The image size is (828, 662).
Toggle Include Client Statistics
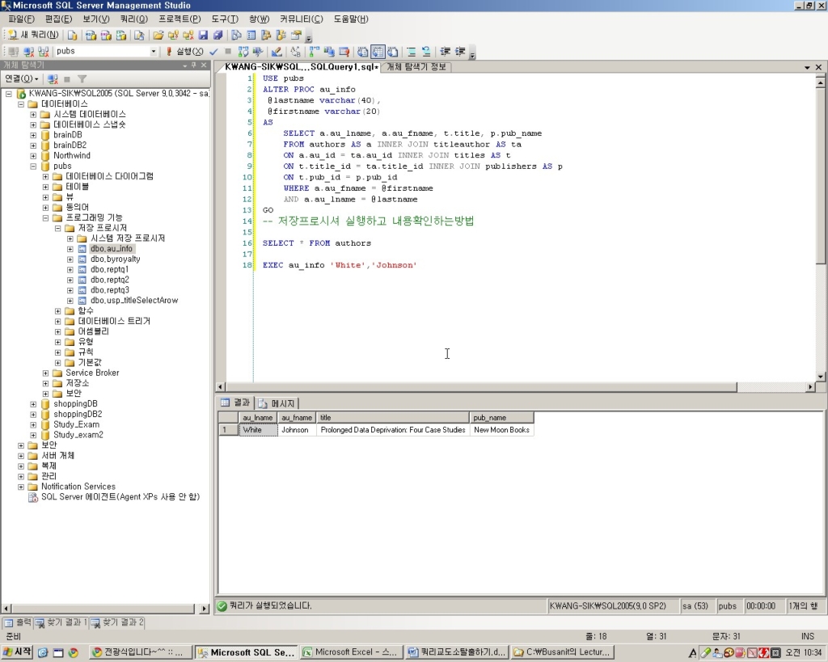(x=330, y=51)
